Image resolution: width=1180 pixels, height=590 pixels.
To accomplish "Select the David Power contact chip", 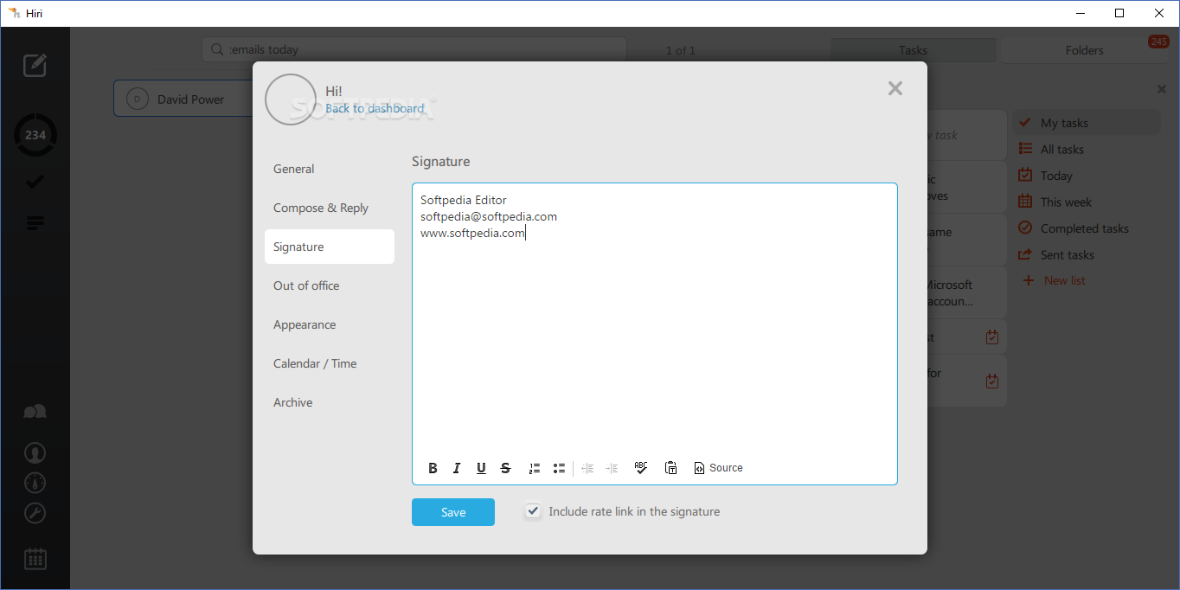I will pos(183,99).
